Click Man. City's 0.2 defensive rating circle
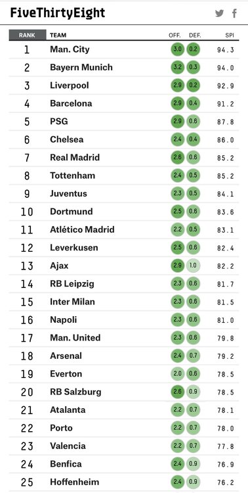This screenshot has height=493, width=248. pyautogui.click(x=193, y=50)
